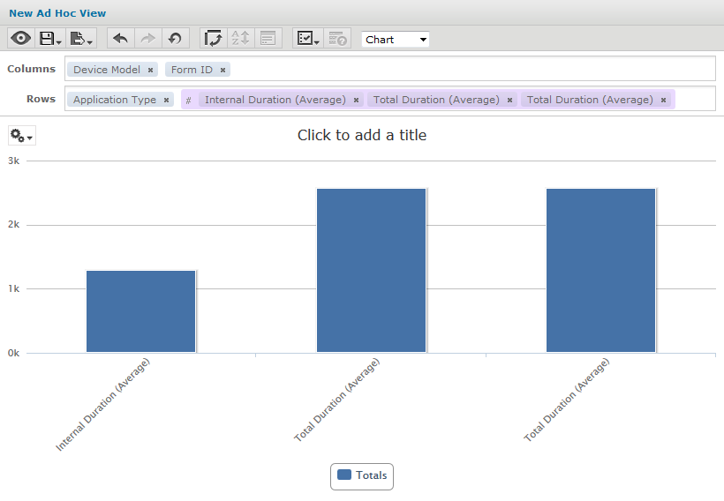The image size is (724, 501).
Task: Remove Internal Duration (Average) measure
Action: coord(356,100)
